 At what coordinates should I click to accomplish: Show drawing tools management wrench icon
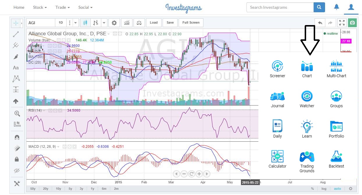pos(17,183)
